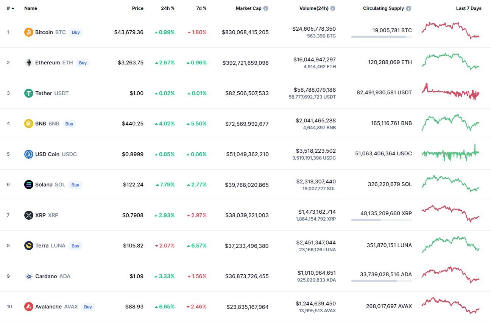
Task: Click the Solana logo icon
Action: click(x=29, y=185)
